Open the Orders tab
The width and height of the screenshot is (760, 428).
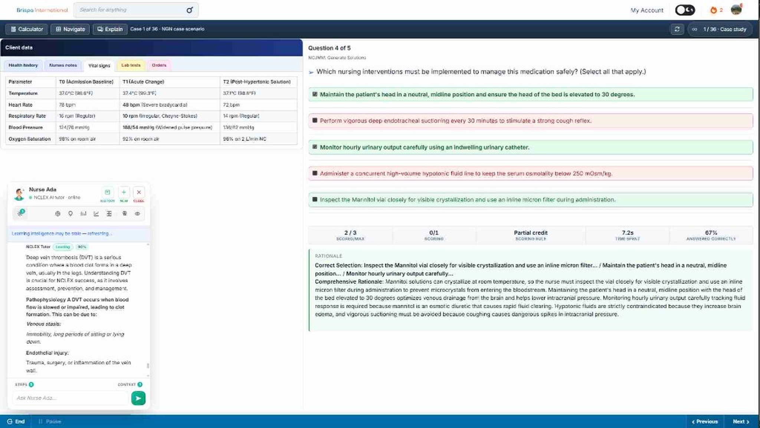(x=159, y=65)
